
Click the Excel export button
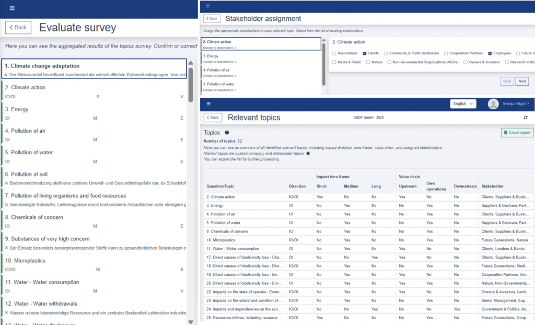(x=517, y=133)
